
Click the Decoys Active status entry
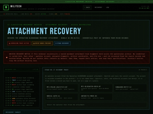[x=41, y=14]
